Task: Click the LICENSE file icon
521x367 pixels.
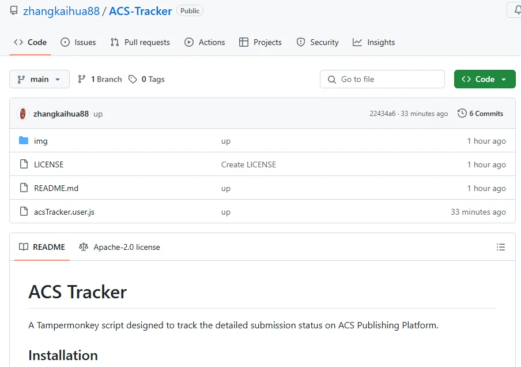Action: point(24,164)
